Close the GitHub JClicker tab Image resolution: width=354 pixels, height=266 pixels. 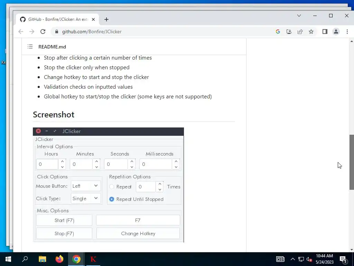coord(93,19)
